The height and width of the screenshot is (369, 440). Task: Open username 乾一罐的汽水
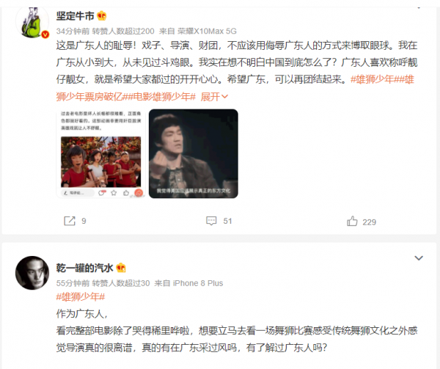pyautogui.click(x=85, y=268)
